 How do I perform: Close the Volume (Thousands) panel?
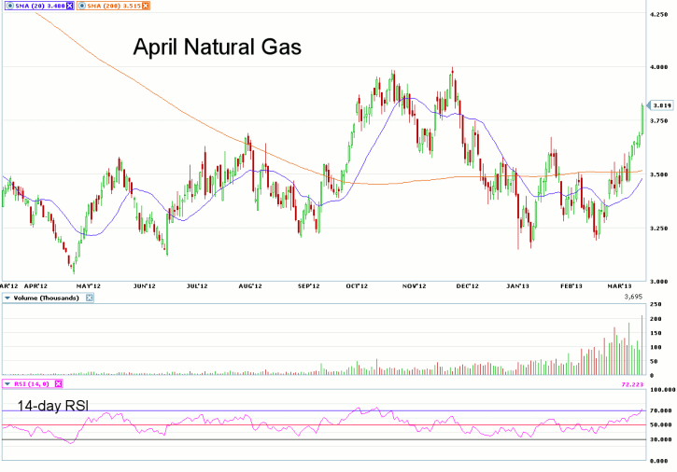(x=90, y=298)
